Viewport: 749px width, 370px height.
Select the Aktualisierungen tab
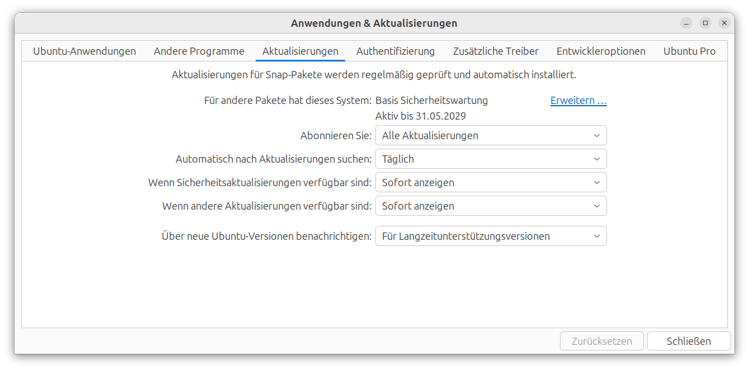click(x=300, y=51)
